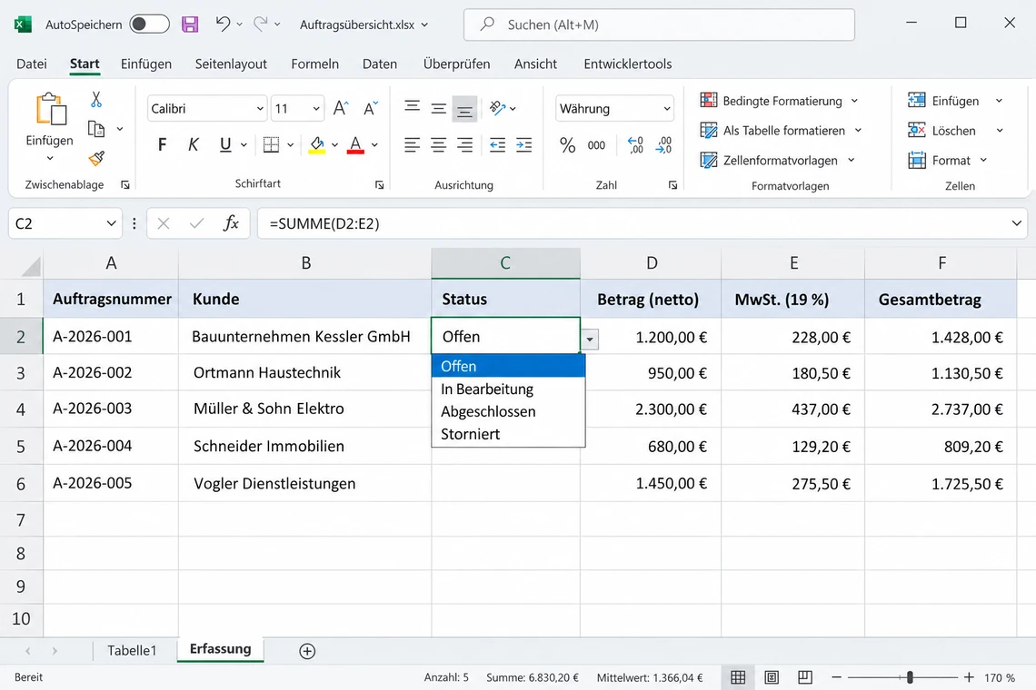Click the cancel X beside formula bar
Screen dimensions: 1036x690
point(164,224)
